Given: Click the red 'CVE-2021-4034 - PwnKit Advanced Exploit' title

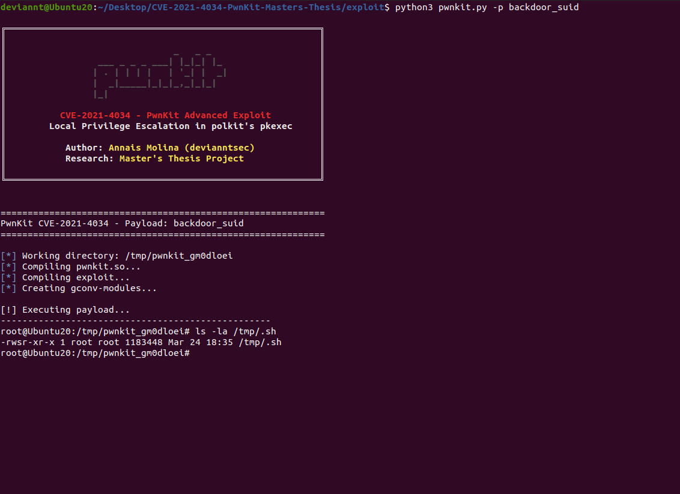Looking at the screenshot, I should (165, 115).
